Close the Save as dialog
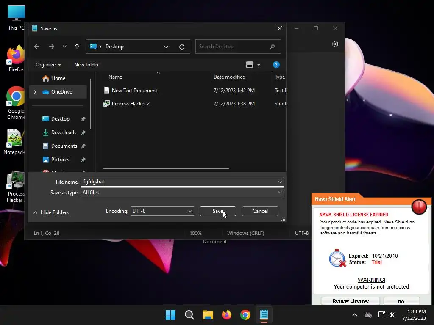434x325 pixels. (x=280, y=28)
